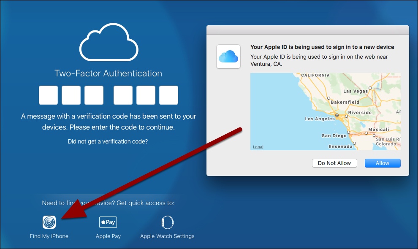Click the Allow button
Image resolution: width=418 pixels, height=249 pixels.
383,163
